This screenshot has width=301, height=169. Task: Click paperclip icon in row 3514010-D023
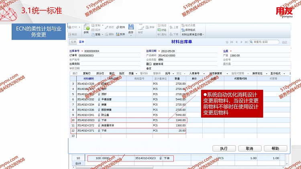(99, 120)
